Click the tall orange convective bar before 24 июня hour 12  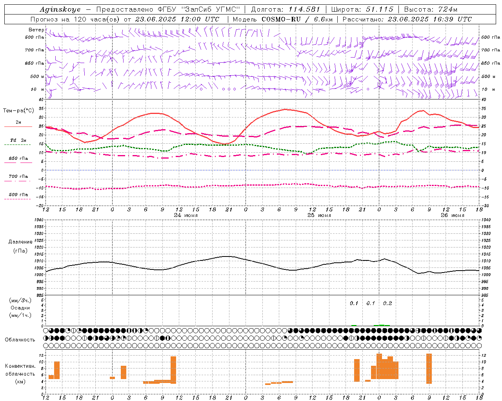pos(173,370)
